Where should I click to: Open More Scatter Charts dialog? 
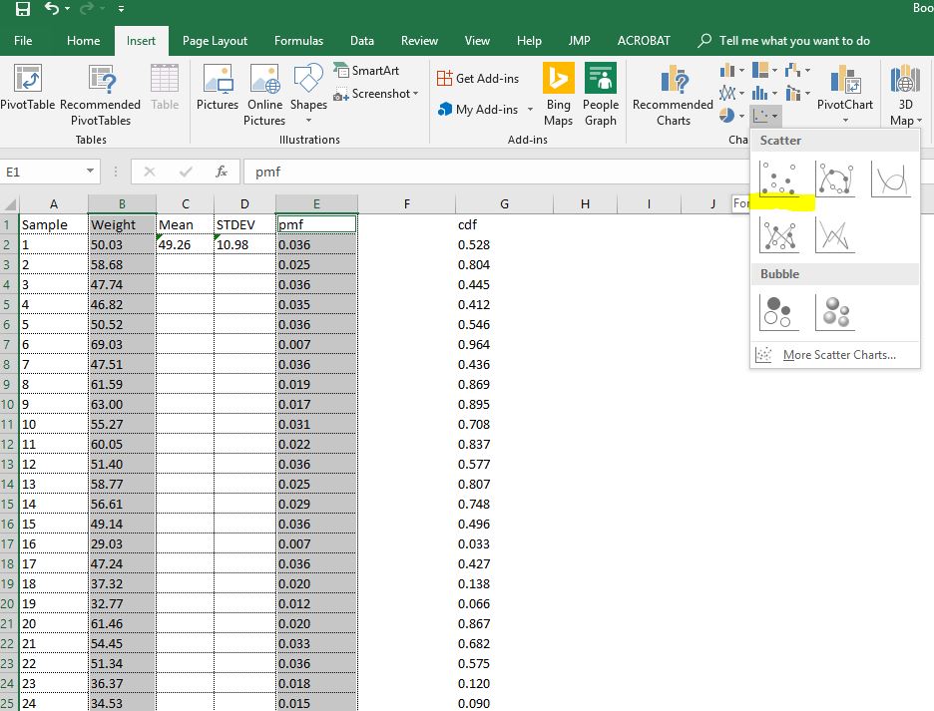coord(835,355)
